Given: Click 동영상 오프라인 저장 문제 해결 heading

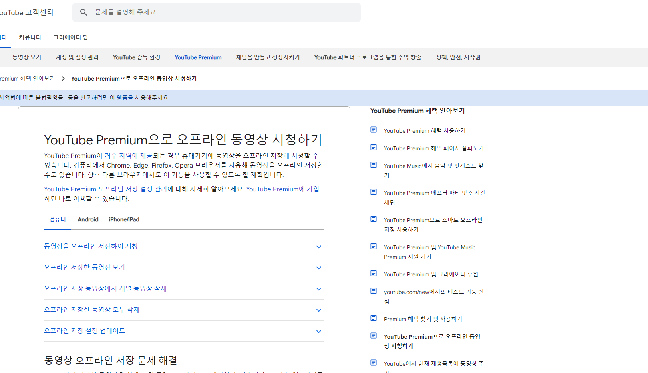Looking at the screenshot, I should pyautogui.click(x=111, y=360).
